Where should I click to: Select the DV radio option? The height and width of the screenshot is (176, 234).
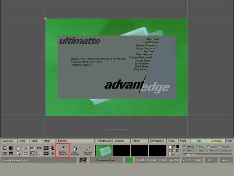(187, 151)
